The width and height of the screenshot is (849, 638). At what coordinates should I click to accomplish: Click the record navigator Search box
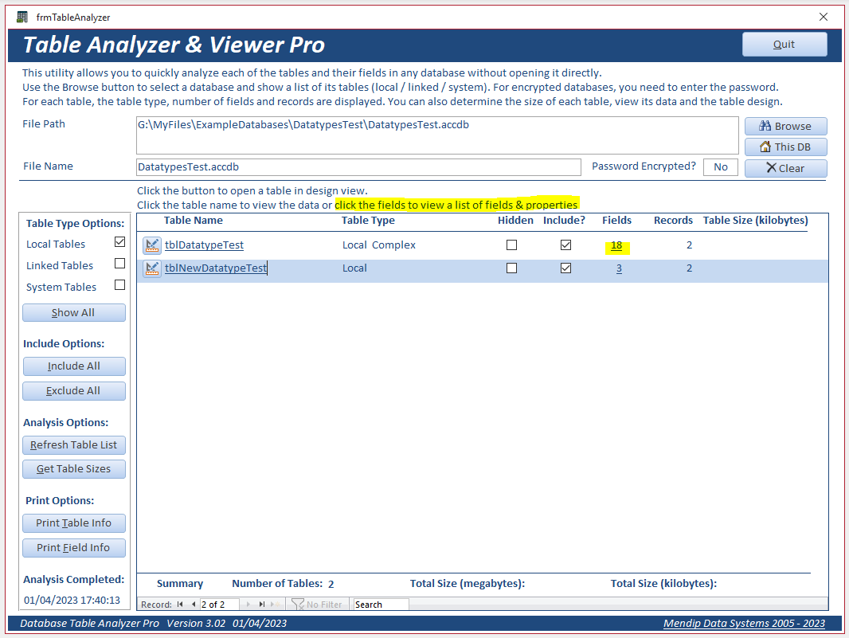[381, 605]
